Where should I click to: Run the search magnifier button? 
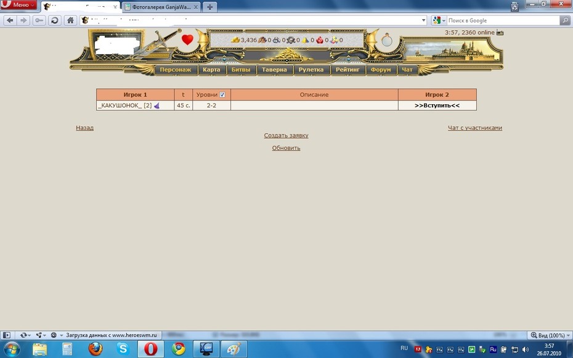pos(565,20)
